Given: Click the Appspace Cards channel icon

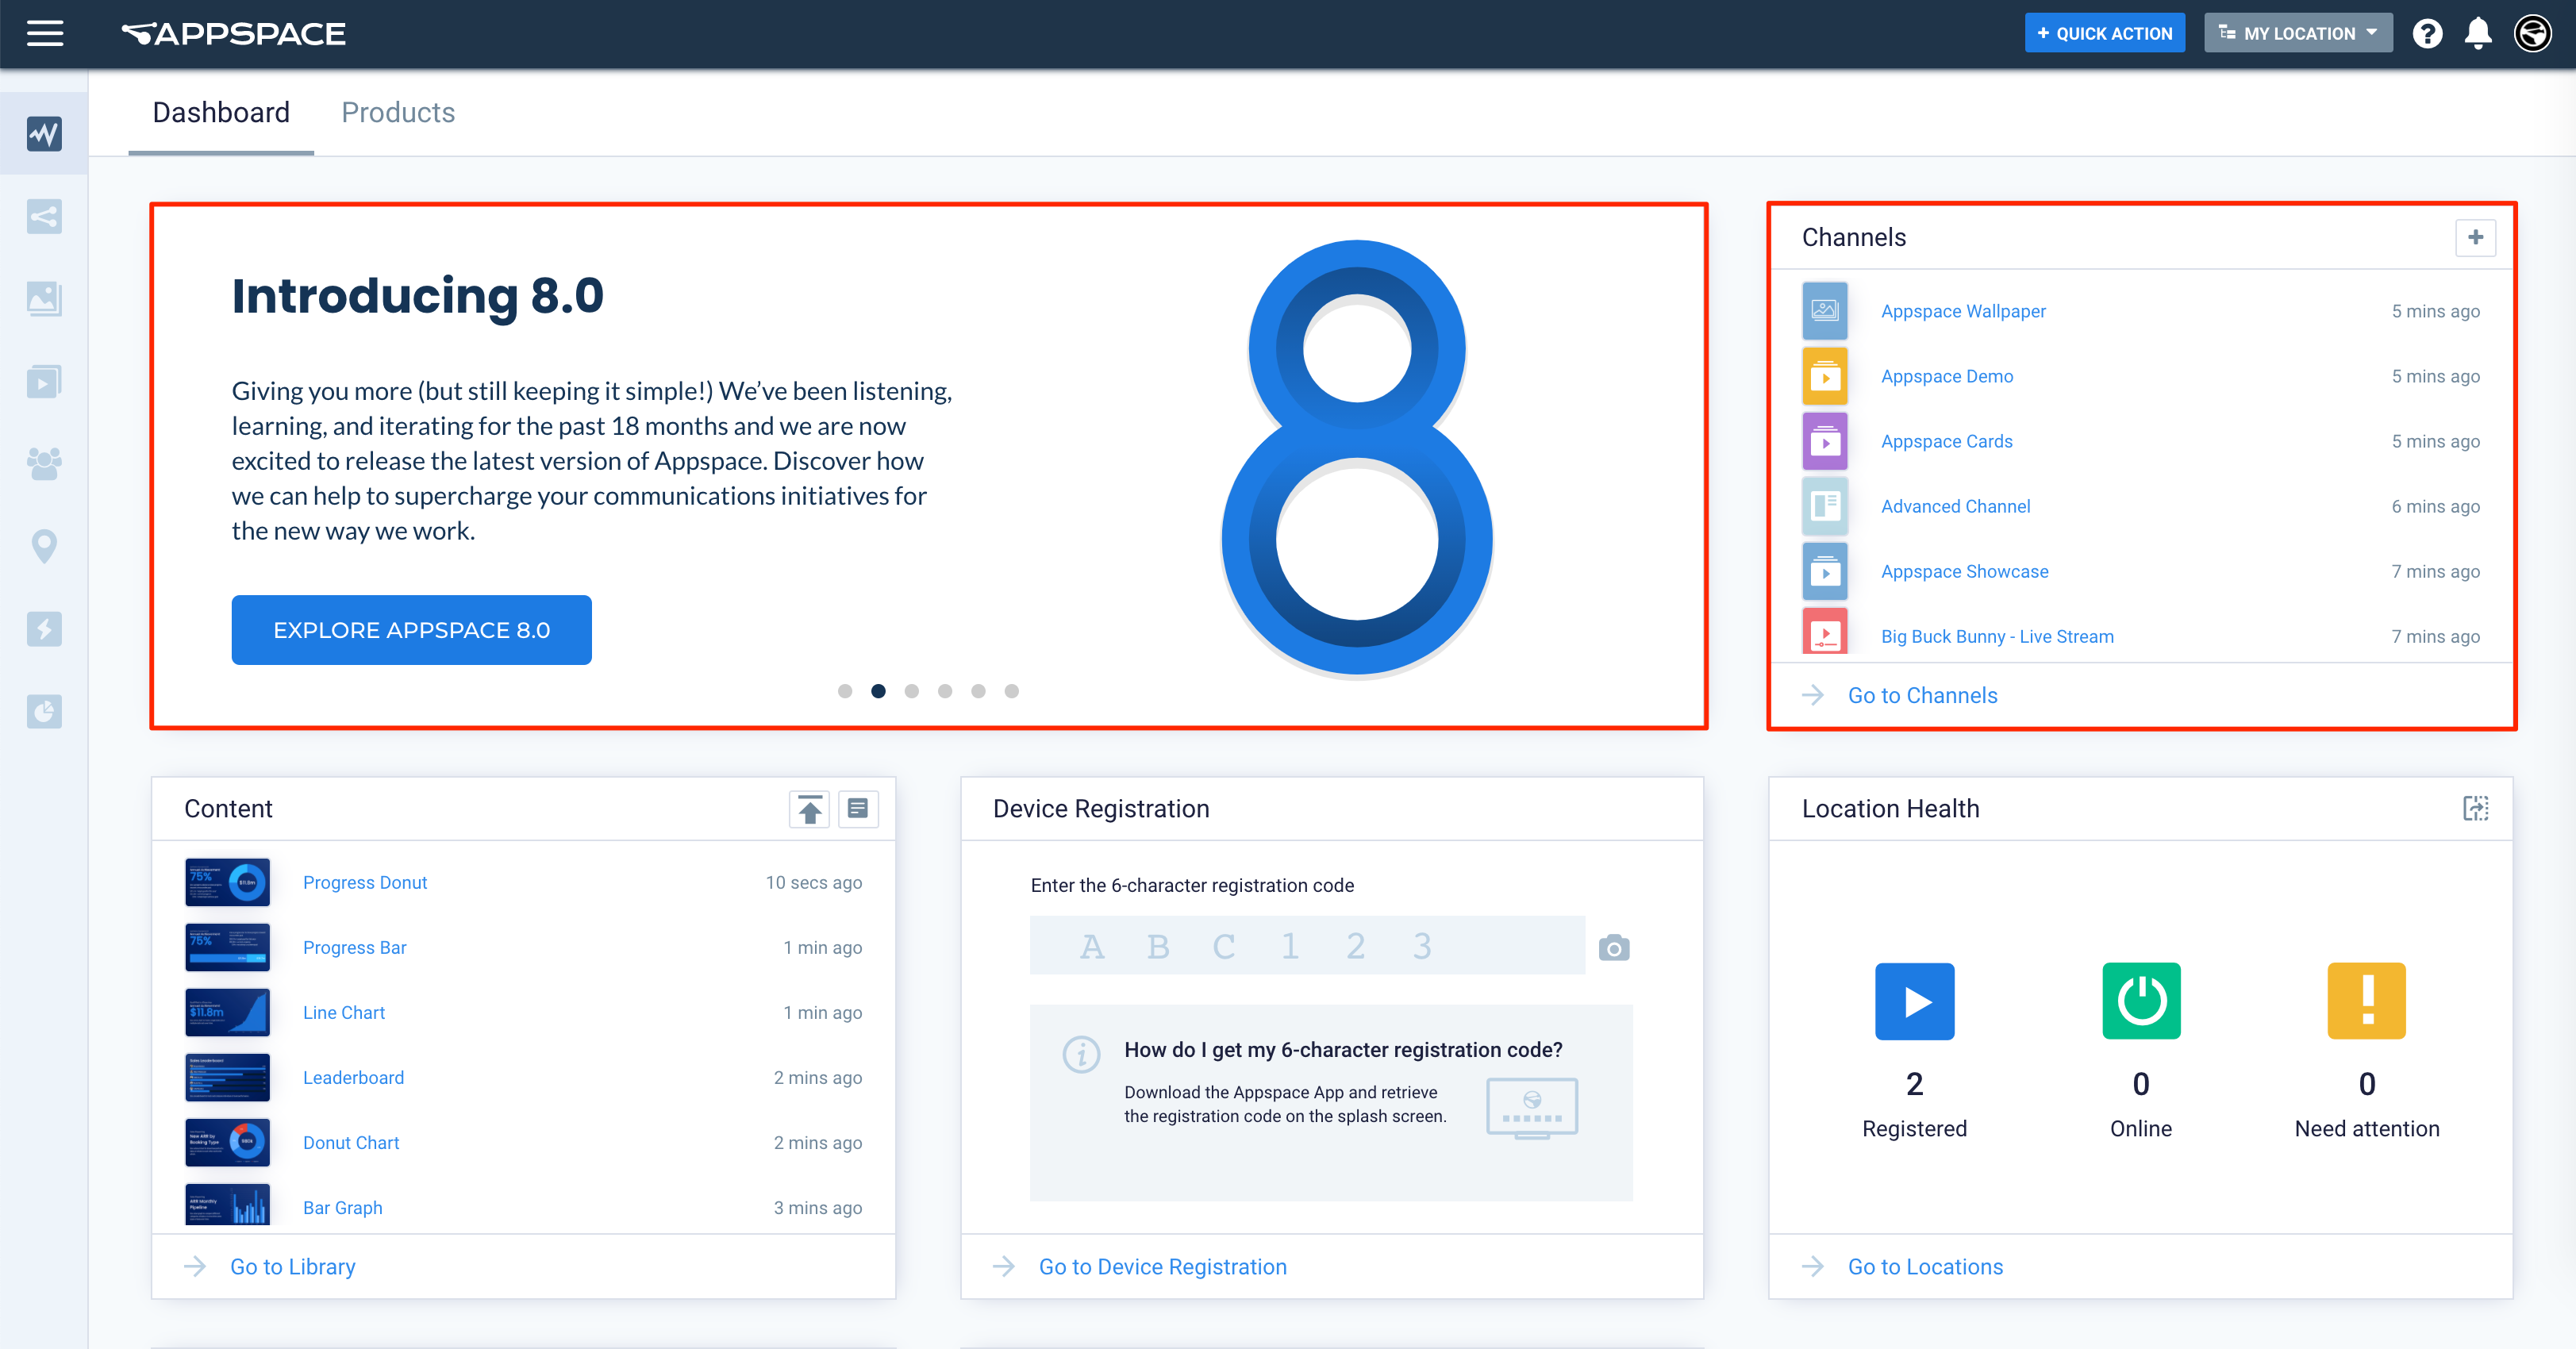Looking at the screenshot, I should 1824,441.
